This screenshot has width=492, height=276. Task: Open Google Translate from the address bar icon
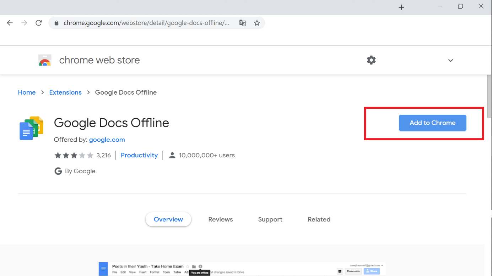tap(242, 23)
